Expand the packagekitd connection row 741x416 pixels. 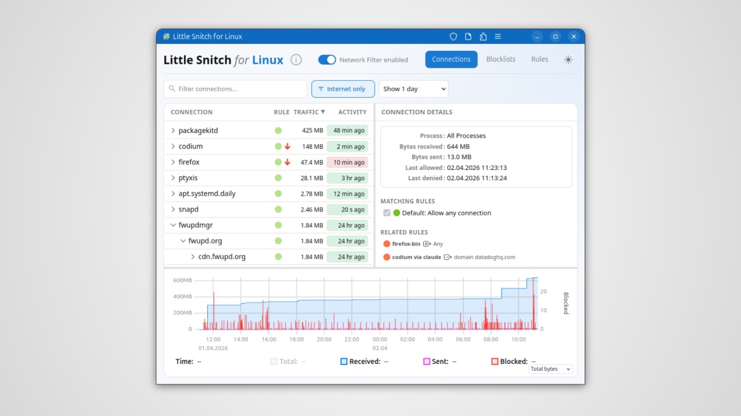tap(173, 131)
